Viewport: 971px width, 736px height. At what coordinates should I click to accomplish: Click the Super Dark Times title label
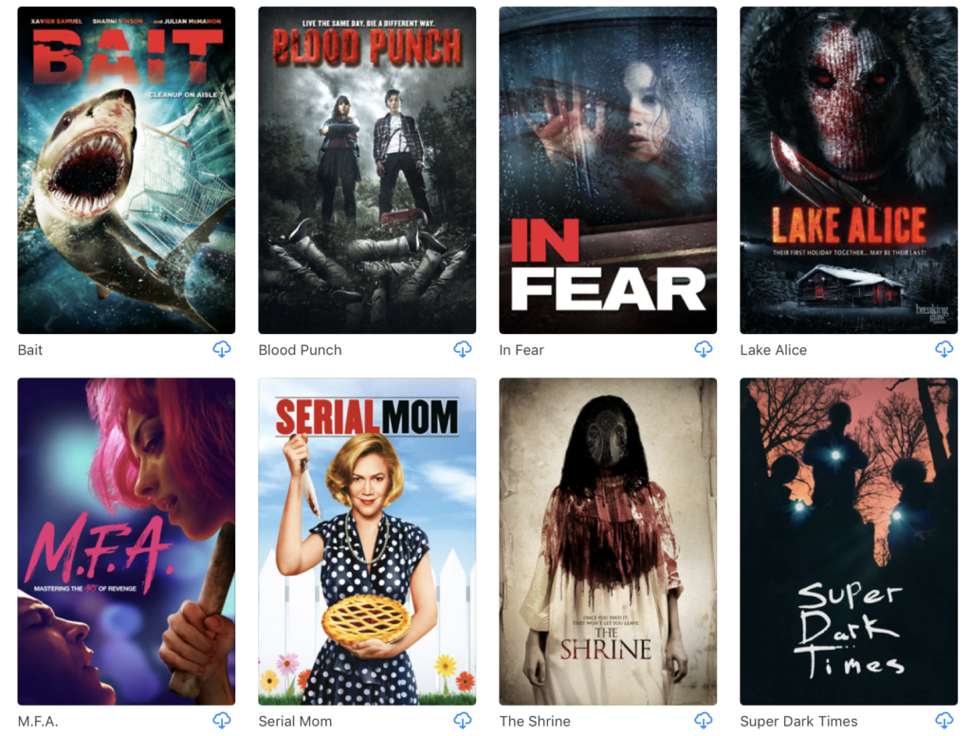798,721
